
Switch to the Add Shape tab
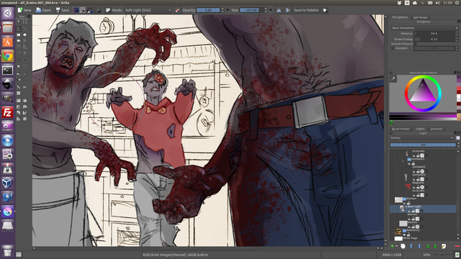pos(421,17)
